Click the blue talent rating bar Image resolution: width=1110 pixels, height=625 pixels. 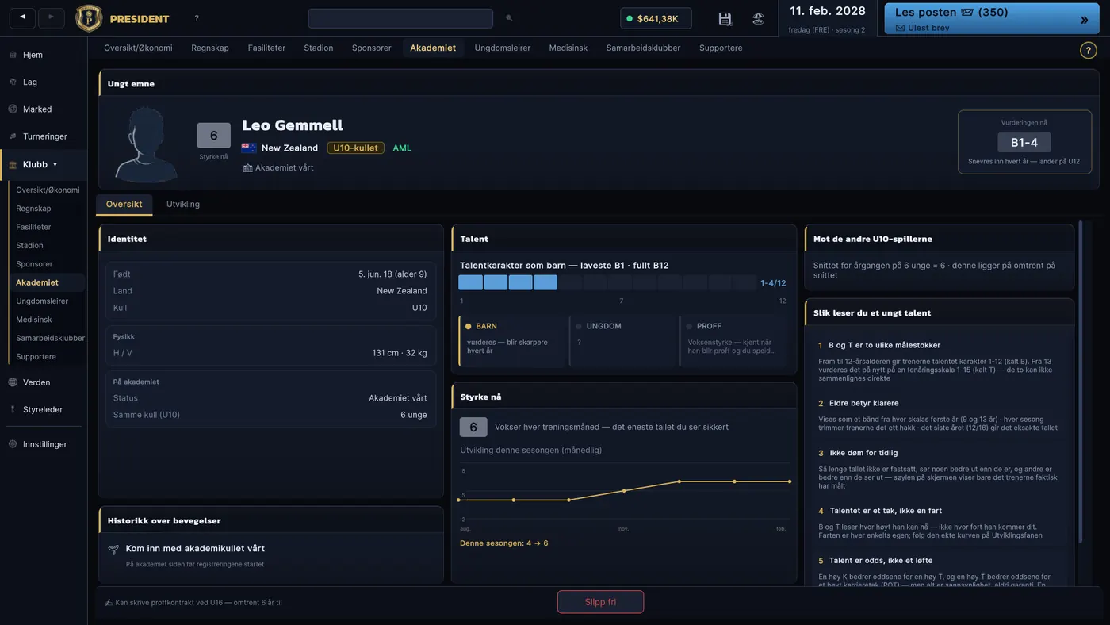[507, 282]
